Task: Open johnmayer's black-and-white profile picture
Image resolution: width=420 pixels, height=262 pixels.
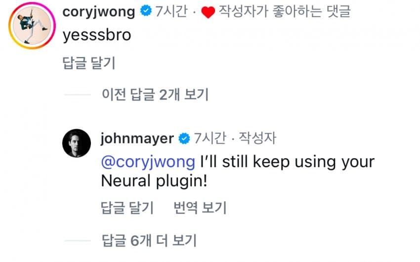Action: pos(77,143)
